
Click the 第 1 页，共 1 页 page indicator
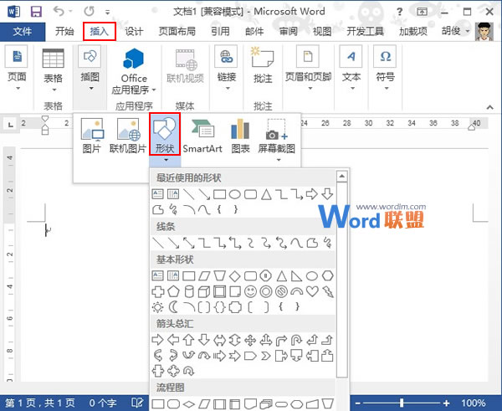pyautogui.click(x=39, y=403)
